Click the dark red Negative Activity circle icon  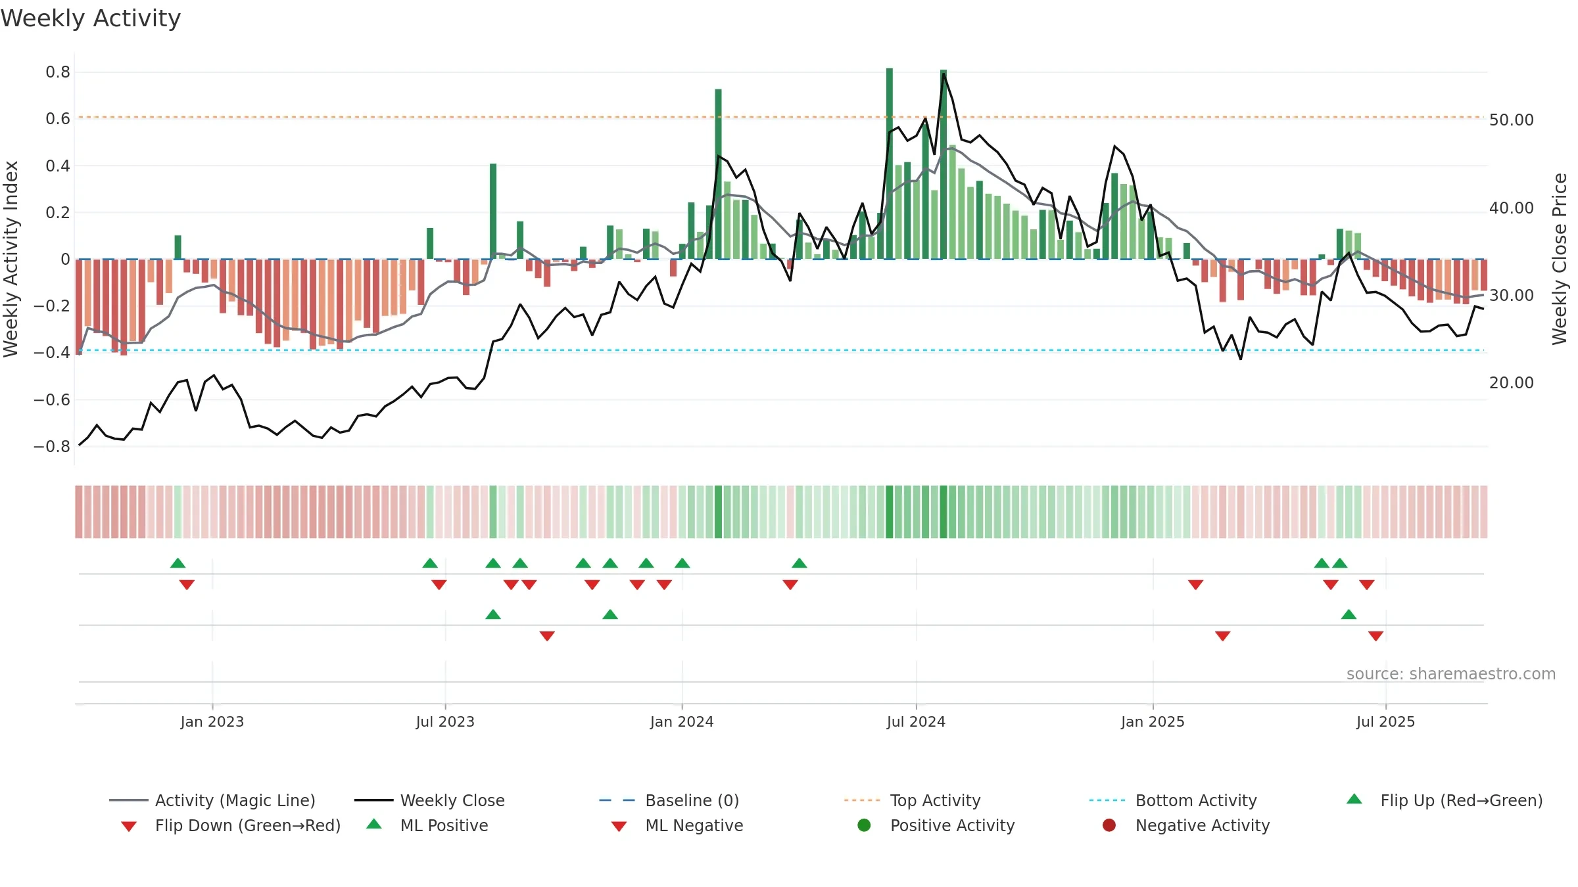pos(1109,825)
